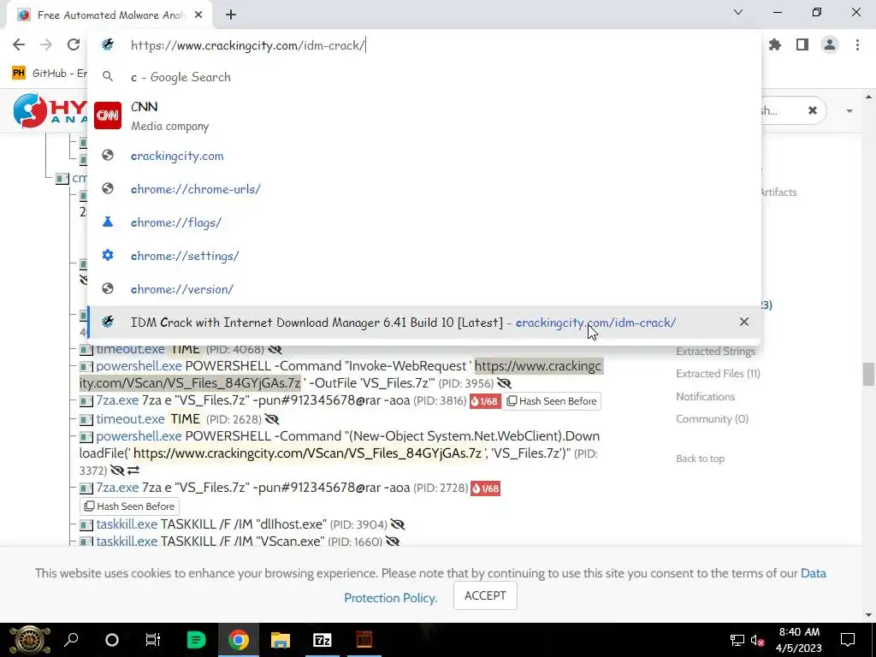Select the crackingcity.com suggestion
Viewport: 876px width, 657px height.
point(424,156)
